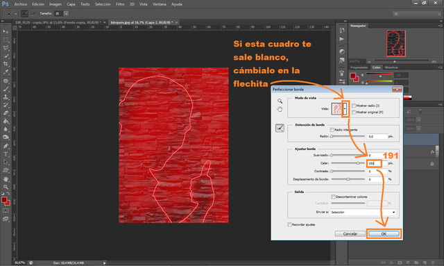This screenshot has height=266, width=444.
Task: Open the Capa menu
Action: click(x=71, y=4)
